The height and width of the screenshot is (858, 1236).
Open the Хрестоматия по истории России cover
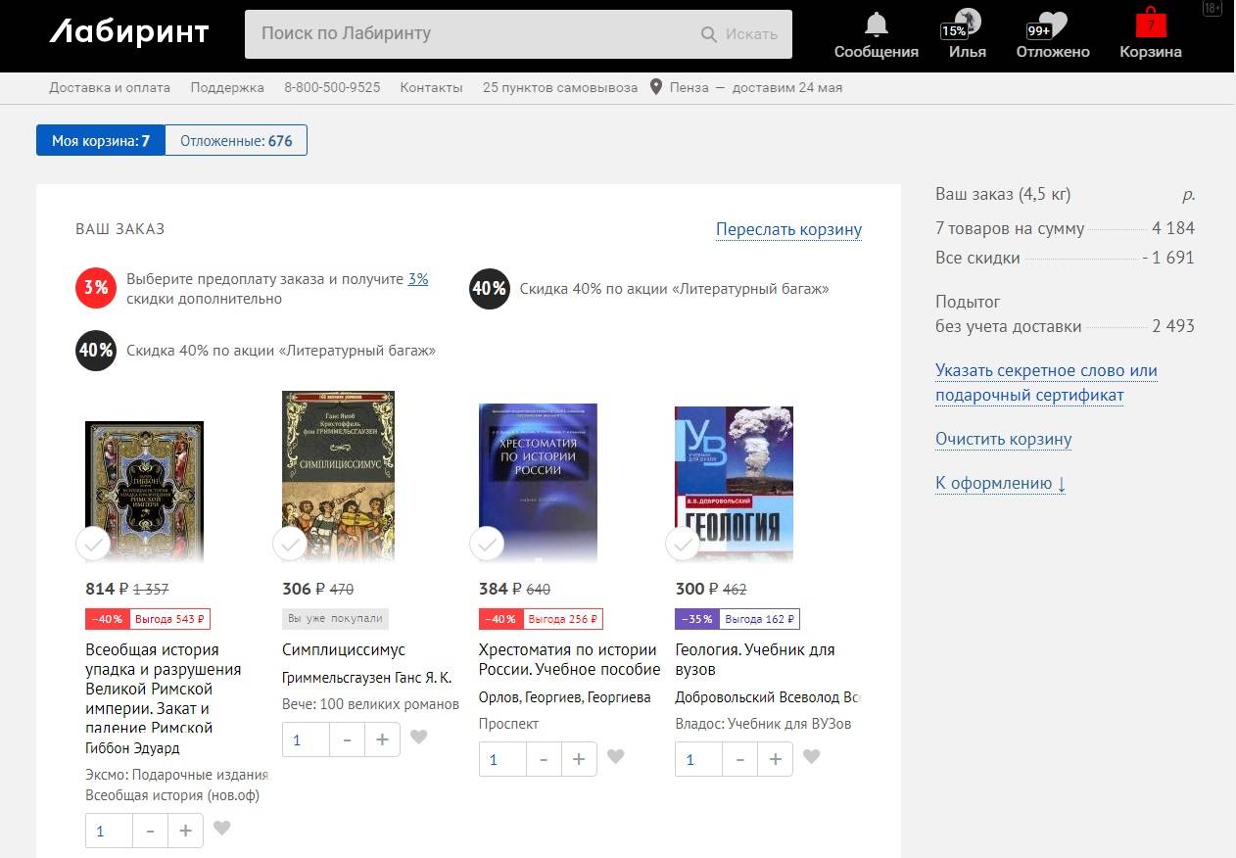538,484
